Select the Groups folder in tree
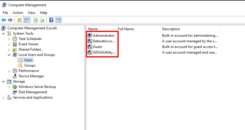Image resolution: width=245 pixels, height=130 pixels. point(30,65)
